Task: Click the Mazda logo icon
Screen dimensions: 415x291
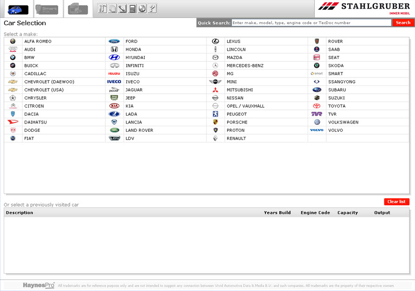Action: pos(216,58)
